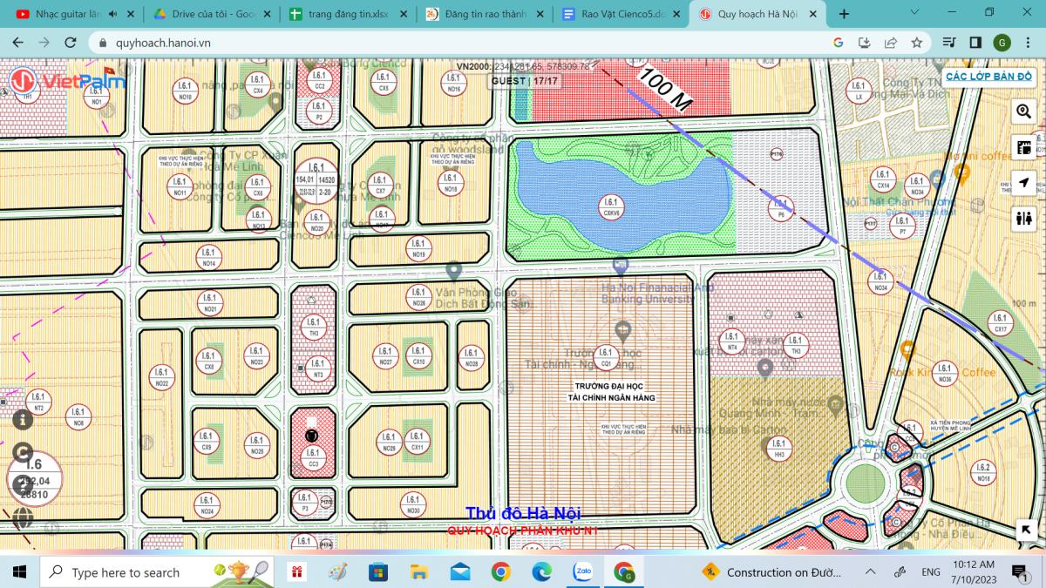
Task: Open the Chrome three-dot menu
Action: (1027, 43)
